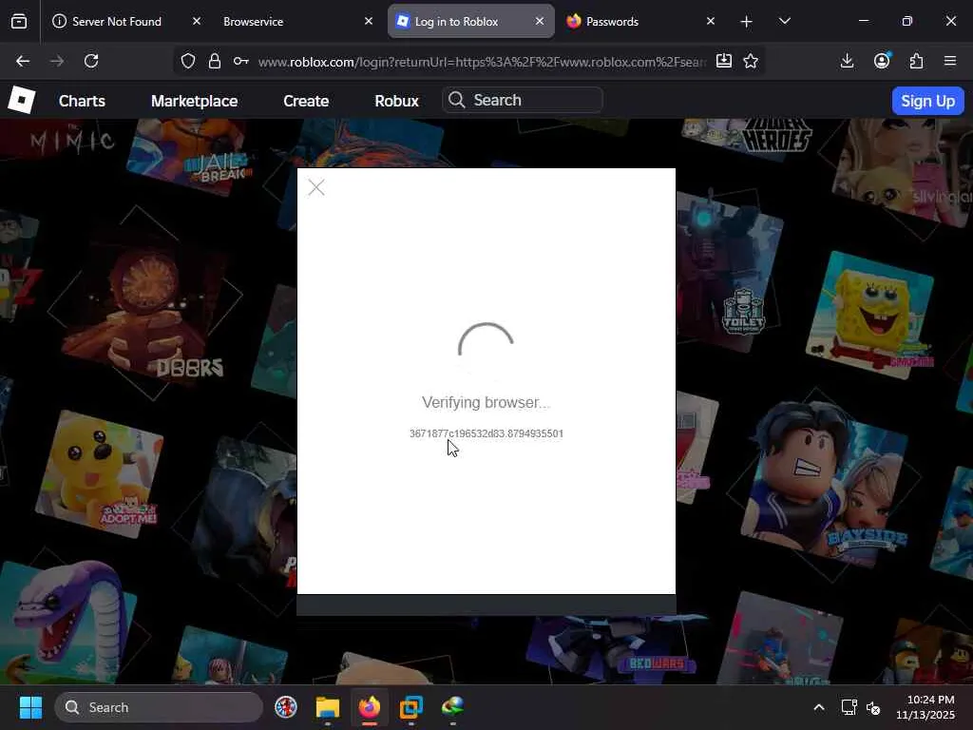Click the SpongeBob game thumbnail
The image size is (973, 730).
click(x=870, y=314)
